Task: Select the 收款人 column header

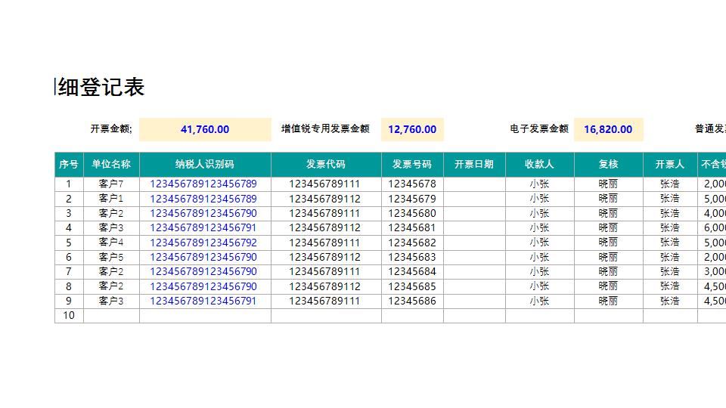Action: point(539,165)
